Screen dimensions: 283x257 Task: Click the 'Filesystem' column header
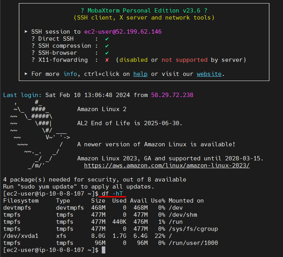click(21, 201)
